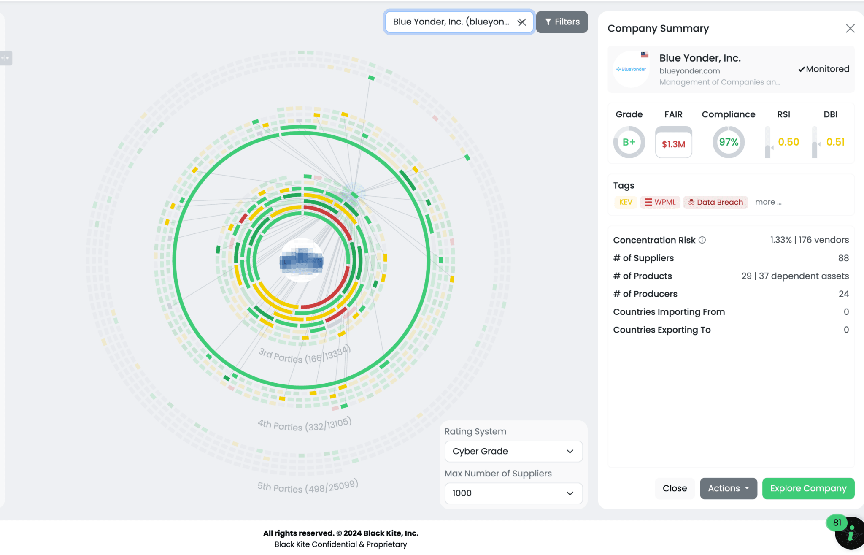The width and height of the screenshot is (864, 555).
Task: Show additional tags via the more link
Action: point(768,202)
